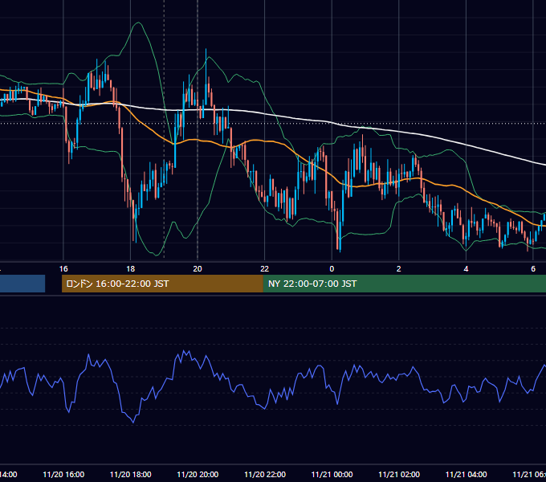Click the 11/20 16:00 label on the lower axis
The width and height of the screenshot is (546, 482).
point(63,475)
